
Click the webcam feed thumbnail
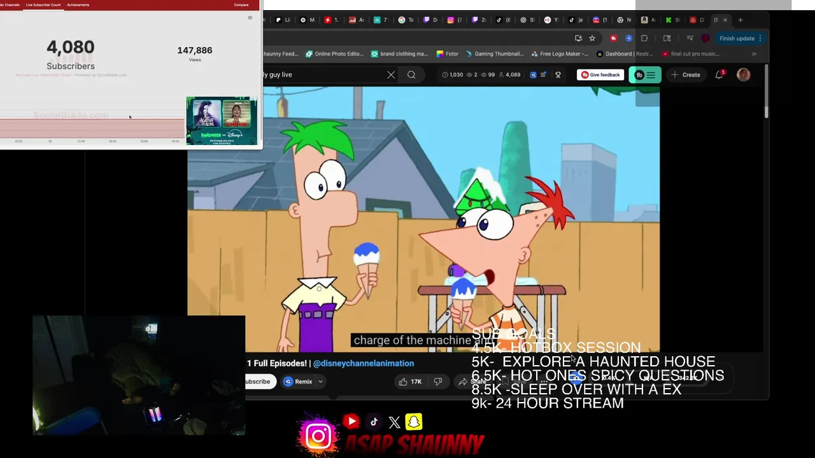point(139,375)
